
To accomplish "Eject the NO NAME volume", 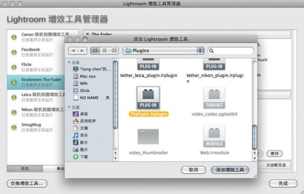I will click(108, 97).
